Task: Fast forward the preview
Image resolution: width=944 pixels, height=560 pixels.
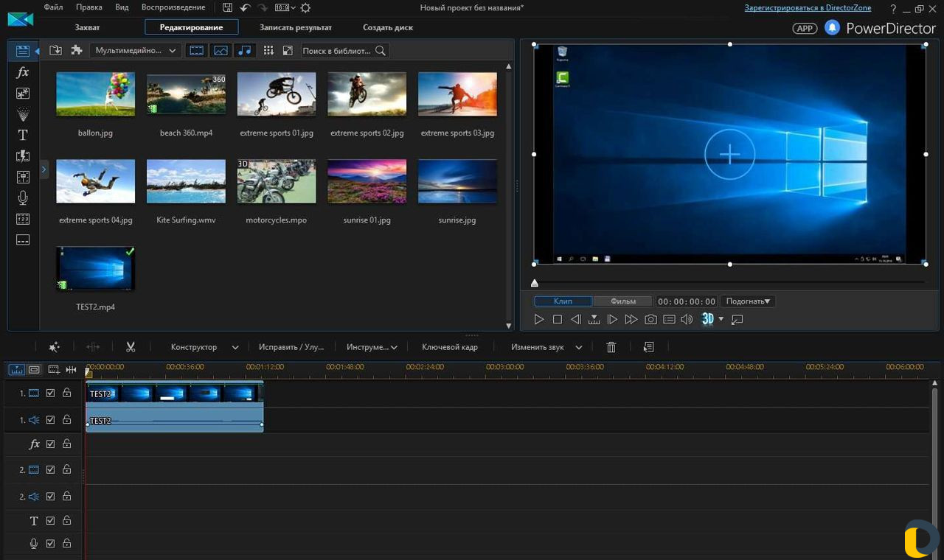Action: 631,319
